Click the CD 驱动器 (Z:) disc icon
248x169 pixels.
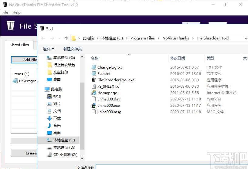coord(50,154)
